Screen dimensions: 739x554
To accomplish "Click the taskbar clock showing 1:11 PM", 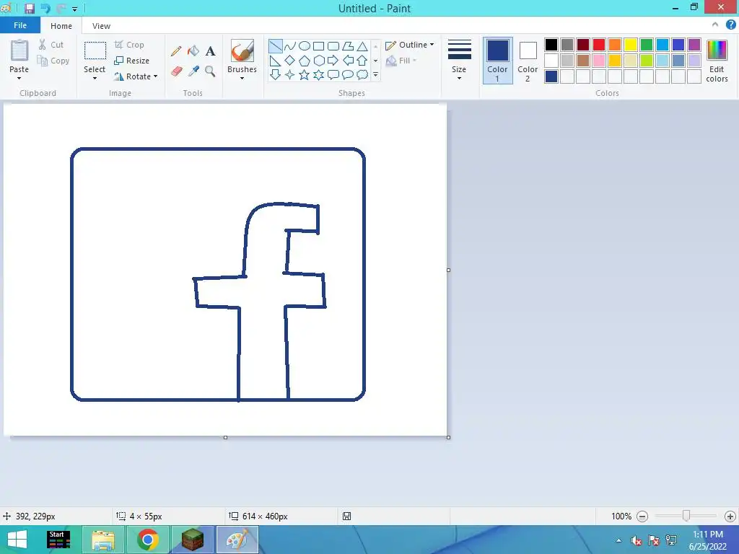I will click(x=707, y=540).
